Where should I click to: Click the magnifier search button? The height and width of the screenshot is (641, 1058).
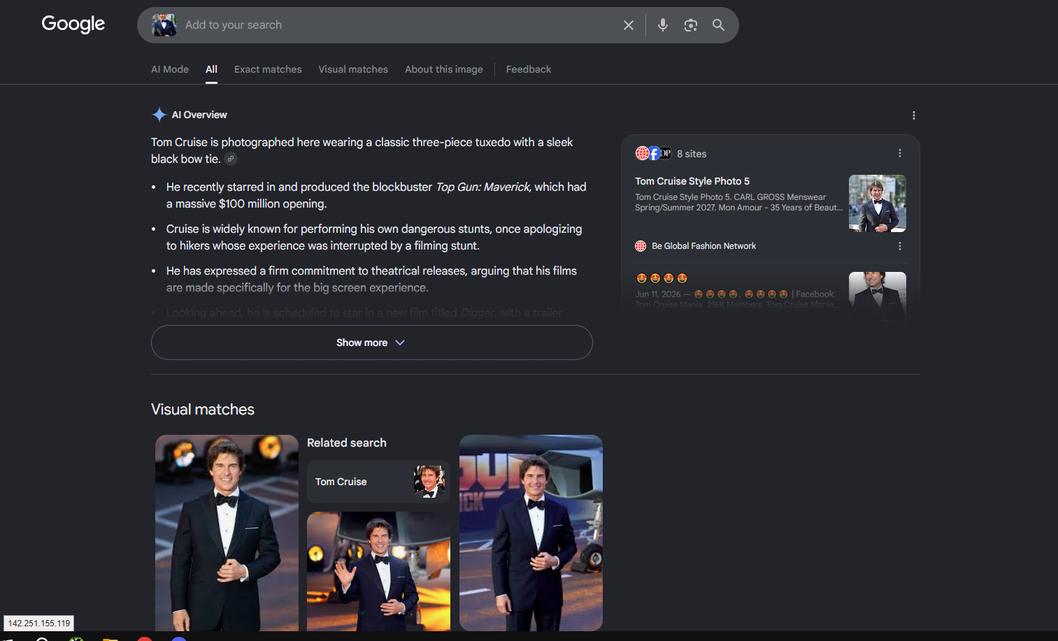[718, 25]
